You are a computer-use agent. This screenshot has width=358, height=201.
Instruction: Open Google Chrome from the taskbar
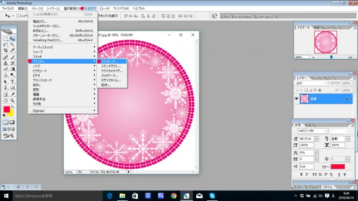click(x=173, y=196)
